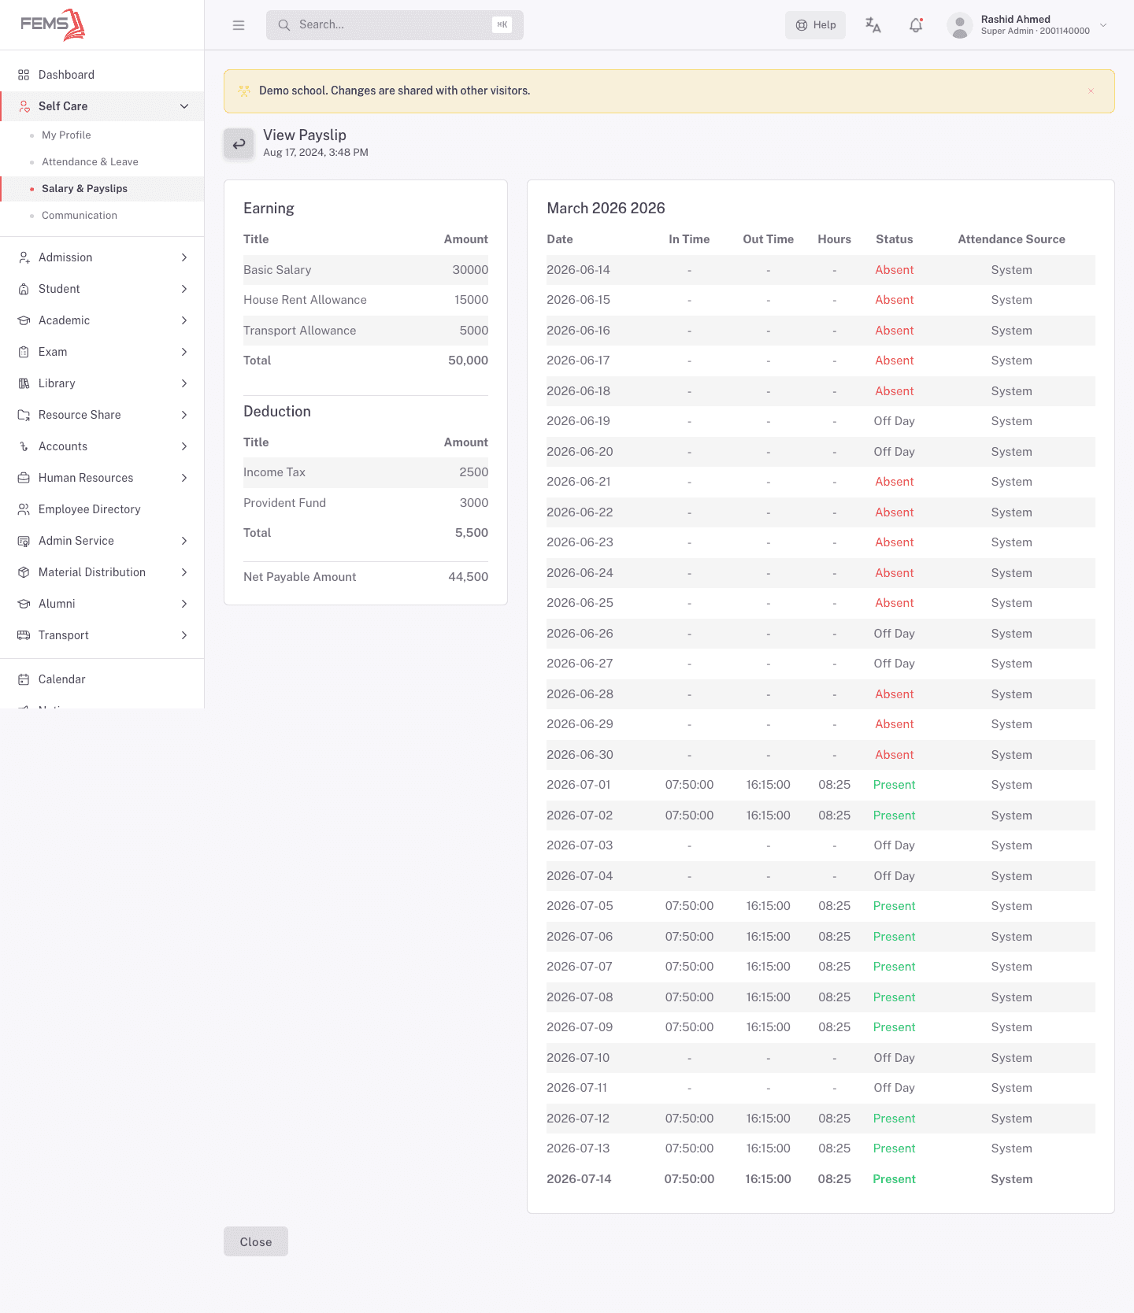Click the House Rent Allowance row
Viewport: 1134px width, 1313px height.
pos(365,300)
